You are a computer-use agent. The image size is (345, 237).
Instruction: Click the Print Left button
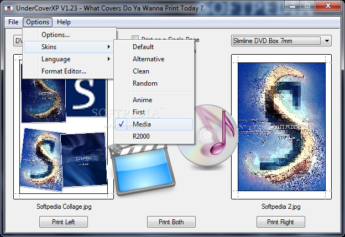64,222
